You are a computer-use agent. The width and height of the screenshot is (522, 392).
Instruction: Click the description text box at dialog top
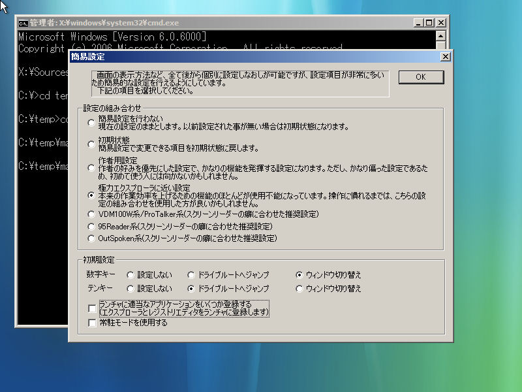coord(240,84)
